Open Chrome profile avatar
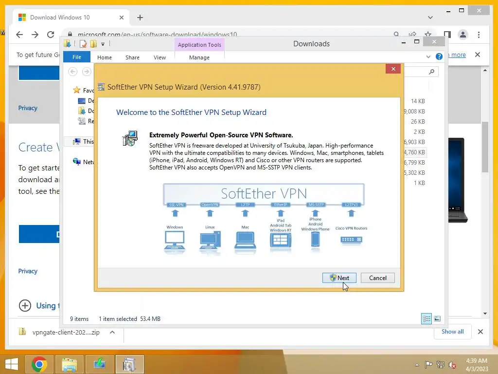498x374 pixels. click(463, 35)
